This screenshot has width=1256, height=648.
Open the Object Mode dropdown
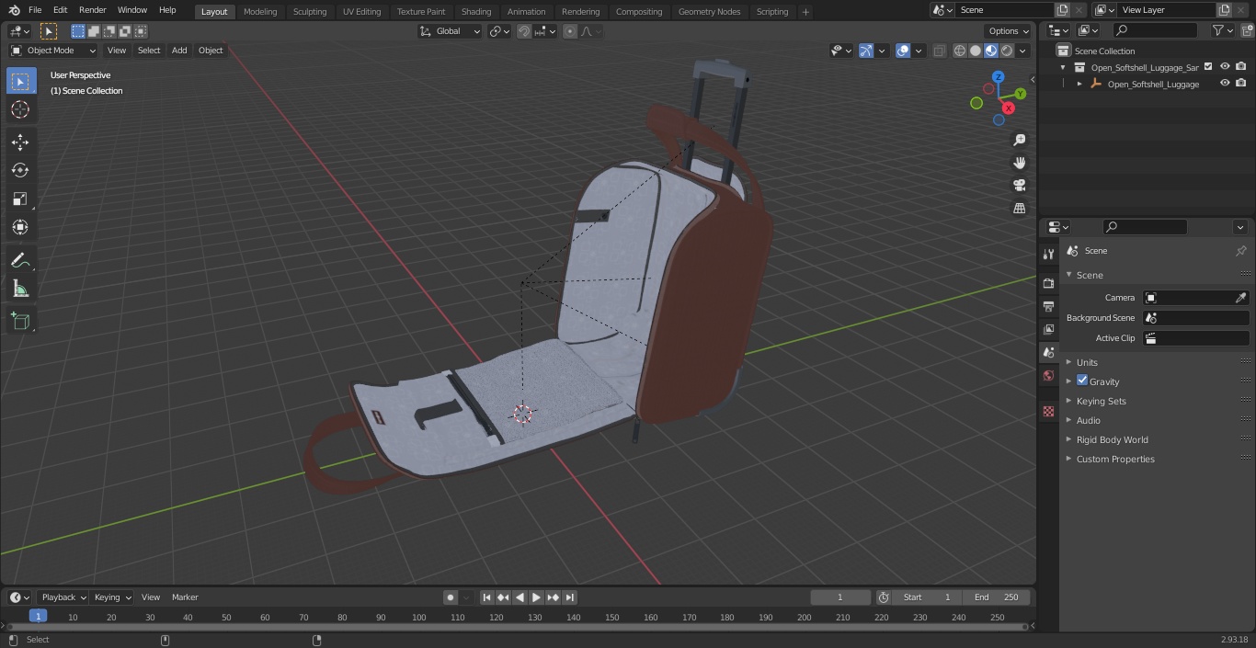coord(53,51)
